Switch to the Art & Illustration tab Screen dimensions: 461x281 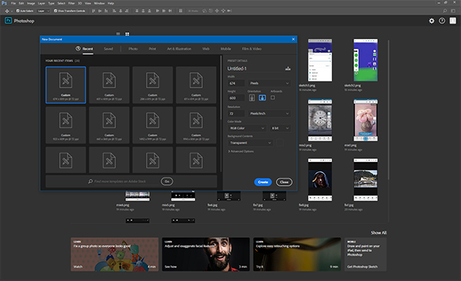click(179, 49)
